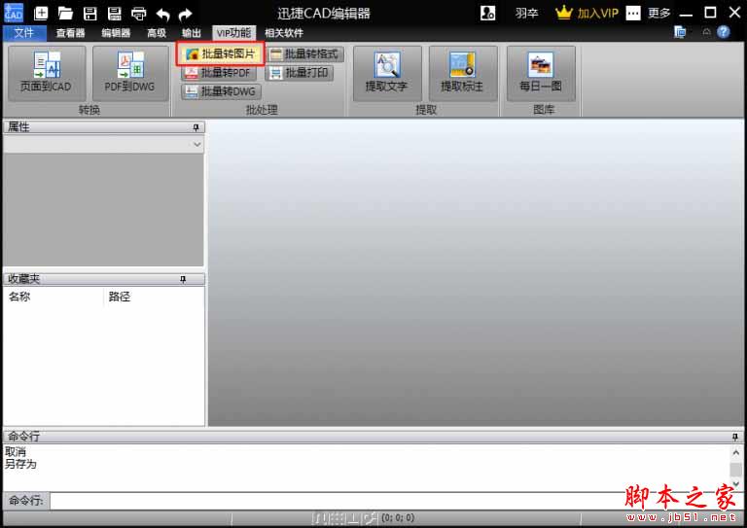Image resolution: width=747 pixels, height=528 pixels.
Task: Redo with the right-curved arrow icon
Action: coord(185,15)
